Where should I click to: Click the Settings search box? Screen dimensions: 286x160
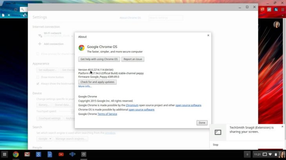click(x=166, y=18)
